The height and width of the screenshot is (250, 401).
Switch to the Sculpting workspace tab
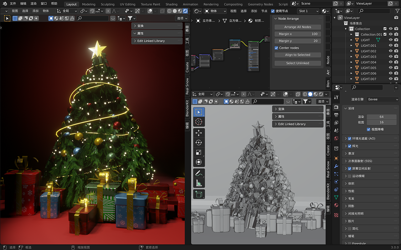pyautogui.click(x=107, y=4)
